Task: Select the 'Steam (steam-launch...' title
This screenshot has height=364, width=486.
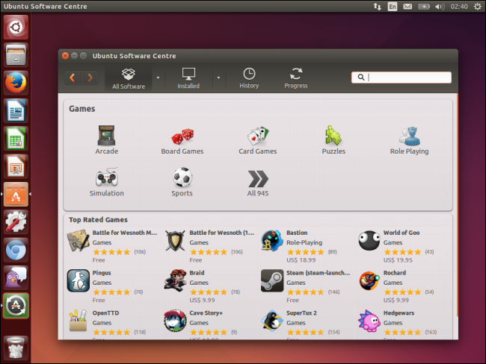Action: (x=319, y=273)
